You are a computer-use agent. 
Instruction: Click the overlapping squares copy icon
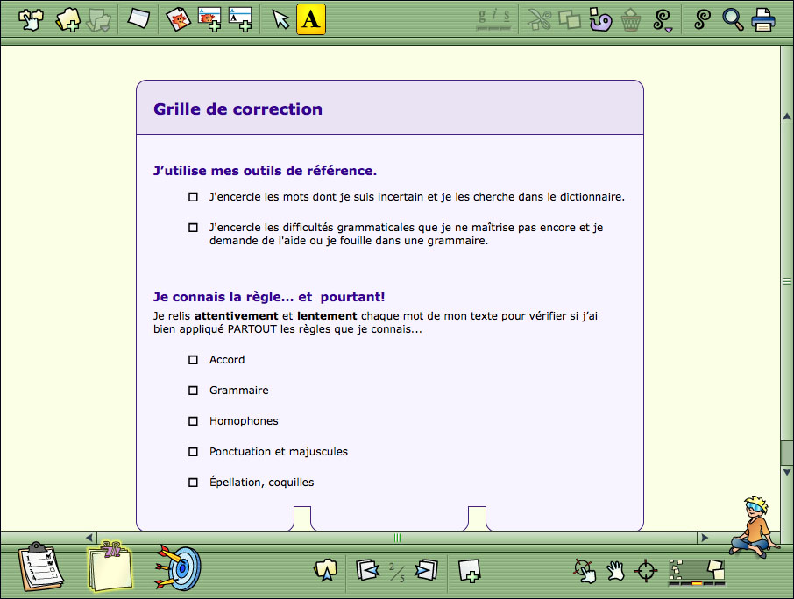click(x=569, y=20)
